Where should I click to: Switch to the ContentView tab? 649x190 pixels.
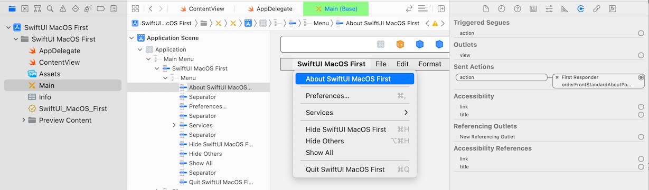click(201, 9)
